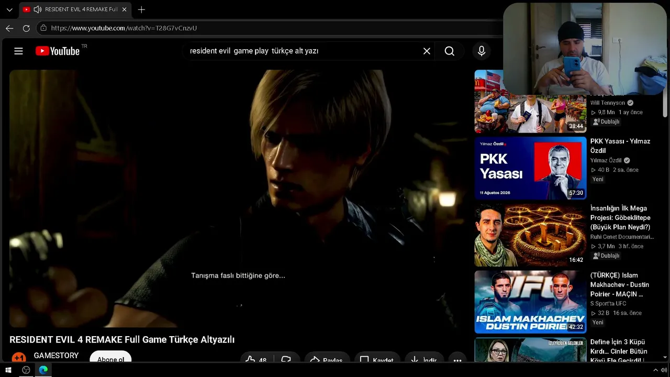
Task: Click the Yeni badge under Yılmaz Özdil
Action: [x=598, y=179]
